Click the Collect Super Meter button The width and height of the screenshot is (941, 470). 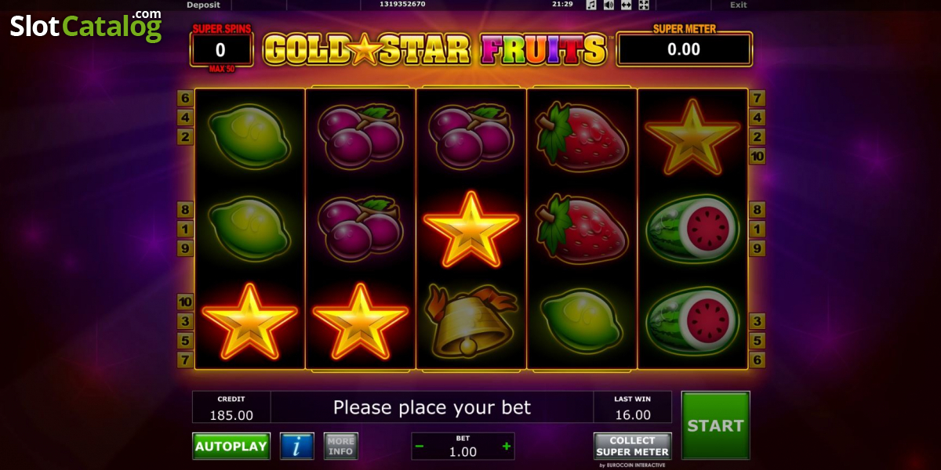[632, 446]
